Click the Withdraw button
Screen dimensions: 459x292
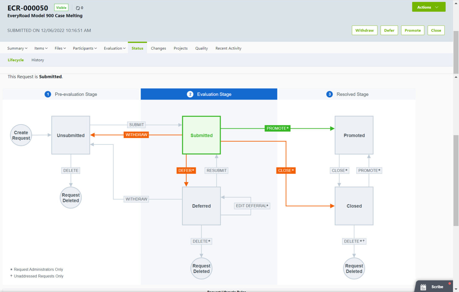click(364, 30)
